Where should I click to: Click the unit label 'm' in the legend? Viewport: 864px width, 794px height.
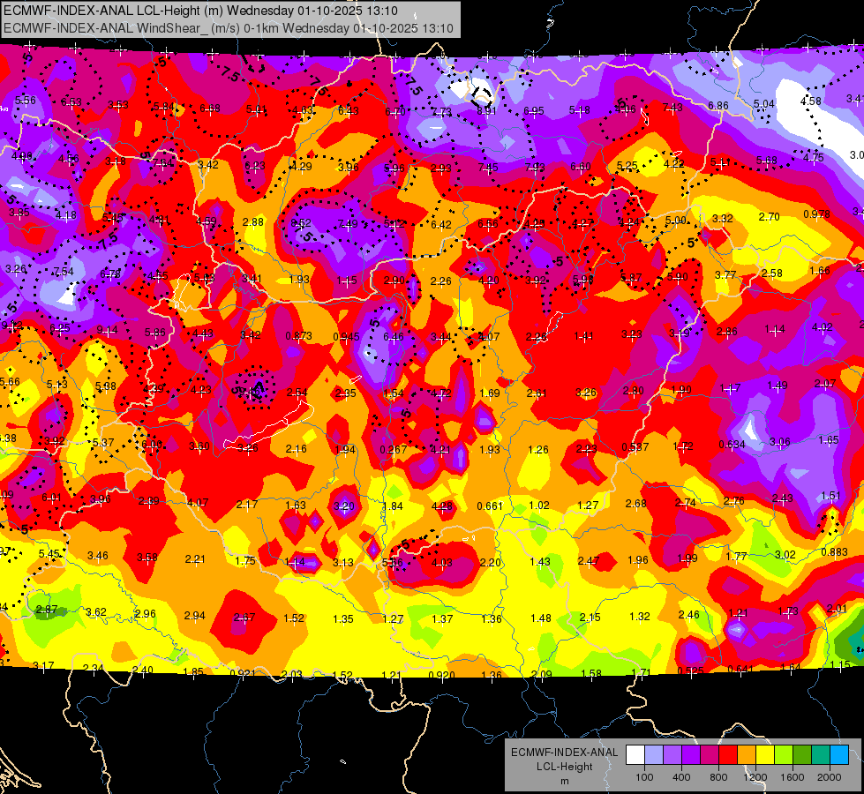click(565, 782)
